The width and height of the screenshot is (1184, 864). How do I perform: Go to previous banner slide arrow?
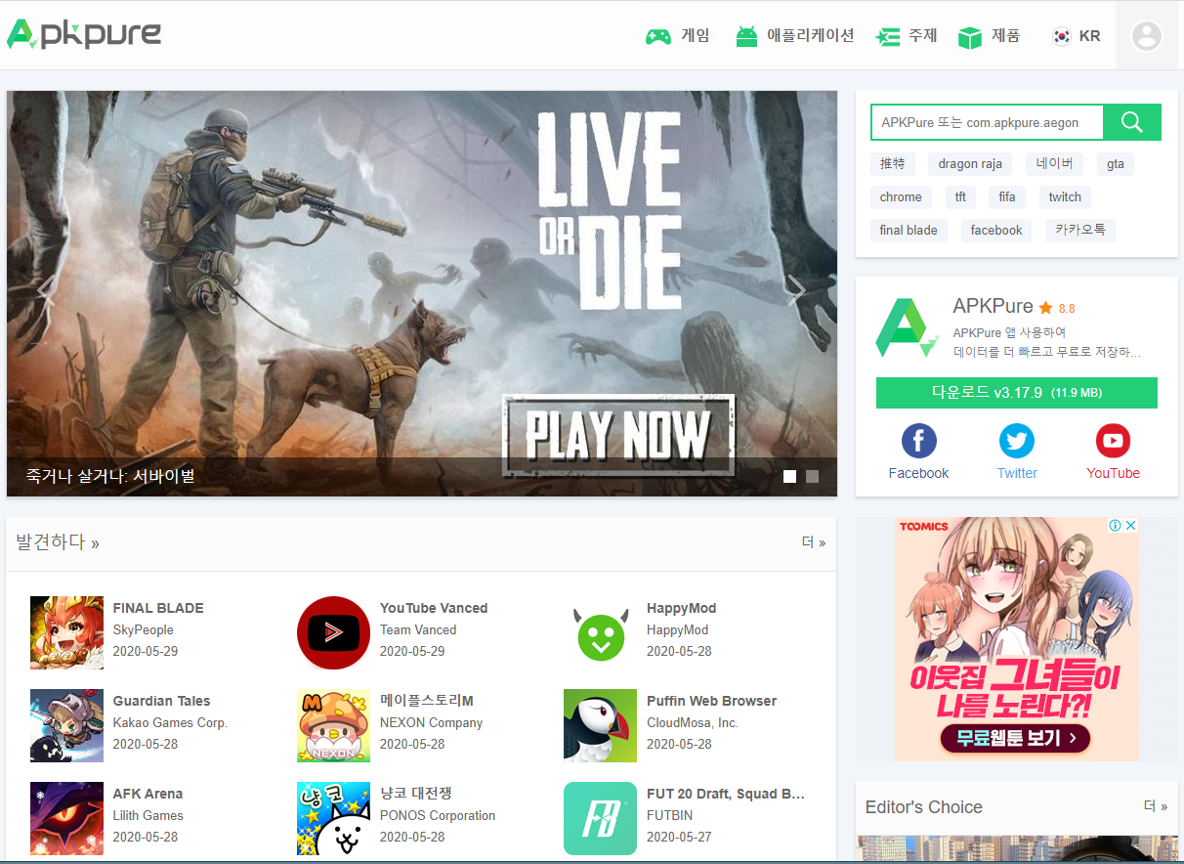tap(46, 289)
